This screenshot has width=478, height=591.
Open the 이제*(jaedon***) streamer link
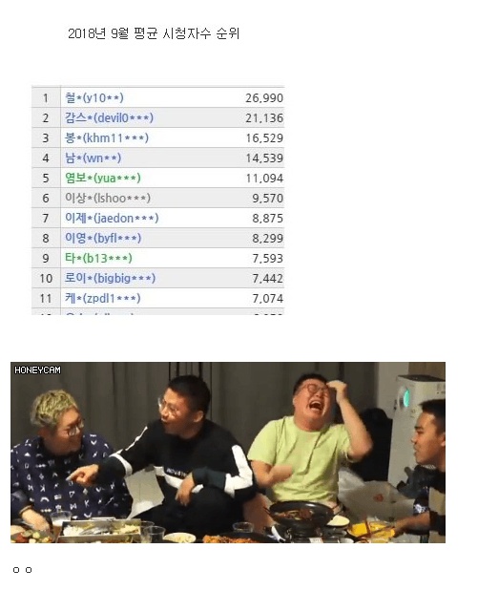pos(112,218)
